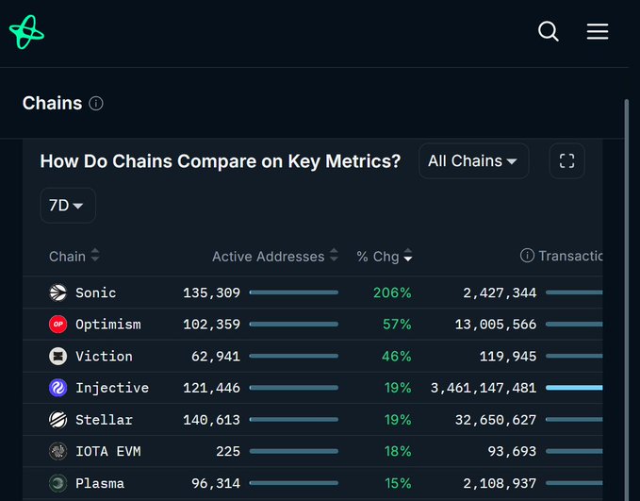The image size is (640, 501).
Task: Click the Viction chain logo
Action: click(57, 357)
